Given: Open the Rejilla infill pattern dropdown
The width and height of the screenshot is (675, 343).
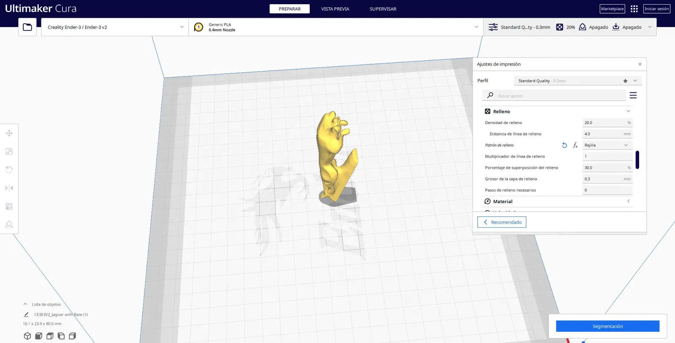Looking at the screenshot, I should [607, 145].
